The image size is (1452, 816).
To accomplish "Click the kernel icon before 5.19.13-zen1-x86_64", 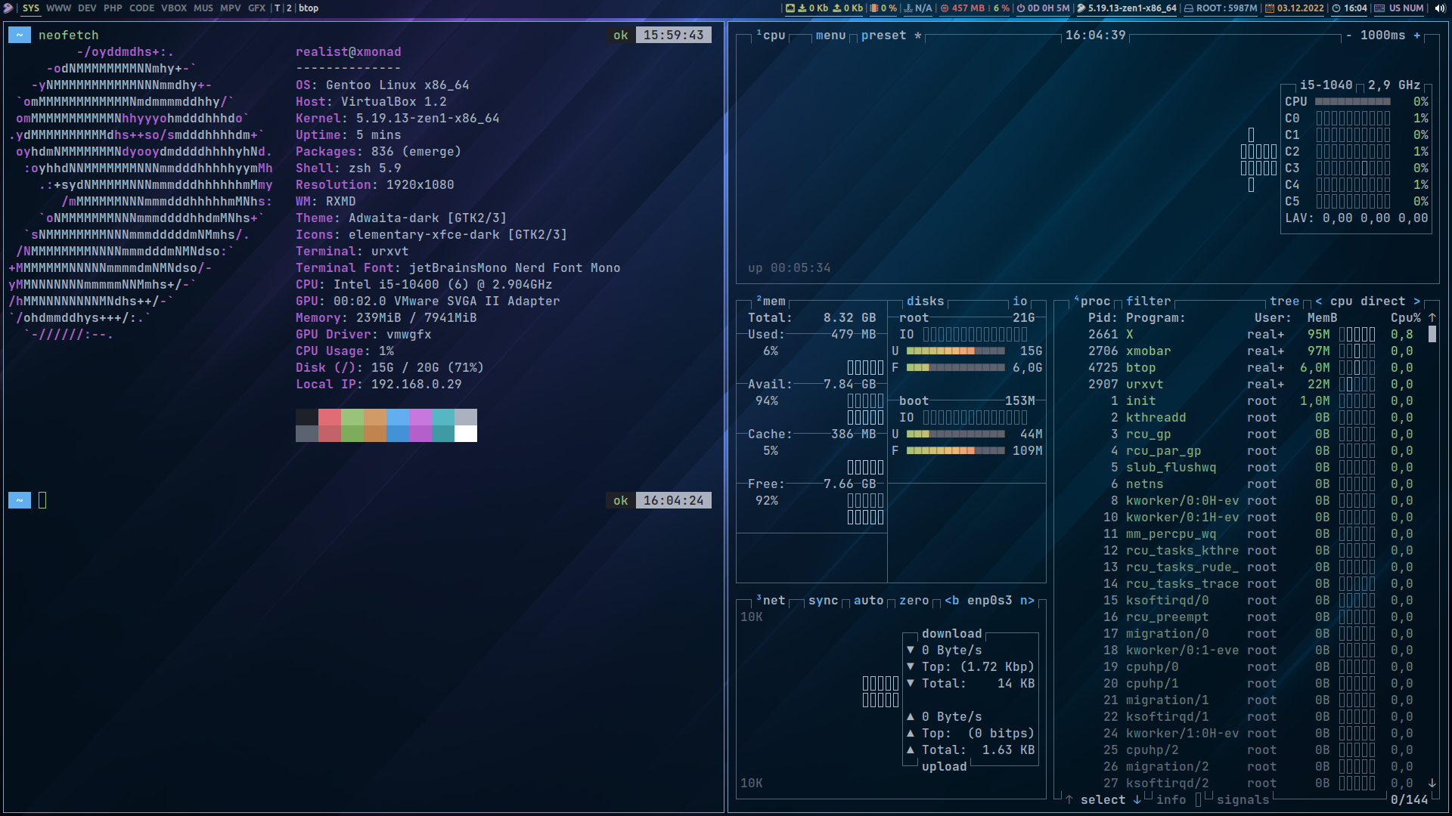I will point(1081,8).
